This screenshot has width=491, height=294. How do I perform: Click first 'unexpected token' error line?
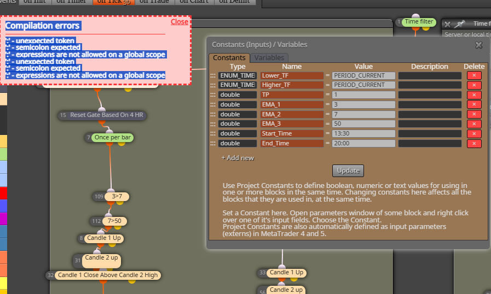[x=41, y=40]
